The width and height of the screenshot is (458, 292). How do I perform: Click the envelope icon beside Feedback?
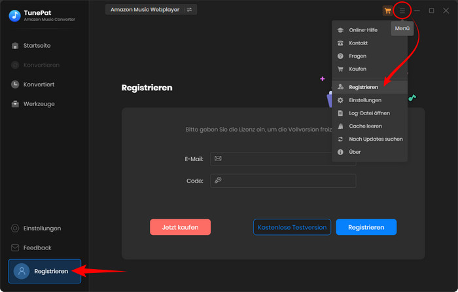tap(15, 248)
